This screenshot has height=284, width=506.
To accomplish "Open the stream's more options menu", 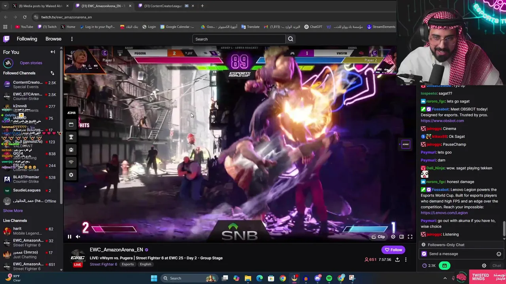I will (x=406, y=260).
